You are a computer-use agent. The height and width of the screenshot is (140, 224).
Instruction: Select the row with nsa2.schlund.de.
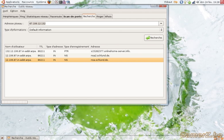point(84,56)
